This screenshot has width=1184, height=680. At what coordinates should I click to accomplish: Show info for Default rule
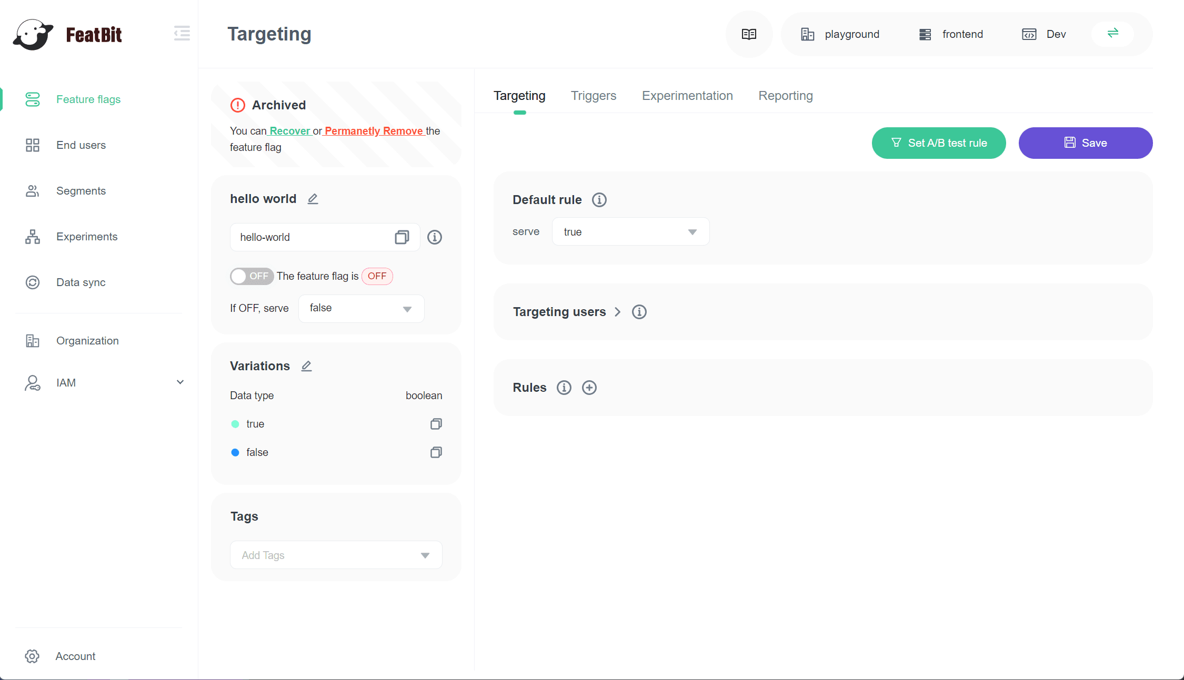599,200
